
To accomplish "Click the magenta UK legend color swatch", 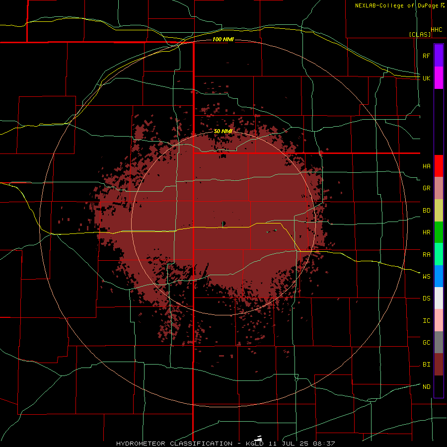I will coord(439,78).
